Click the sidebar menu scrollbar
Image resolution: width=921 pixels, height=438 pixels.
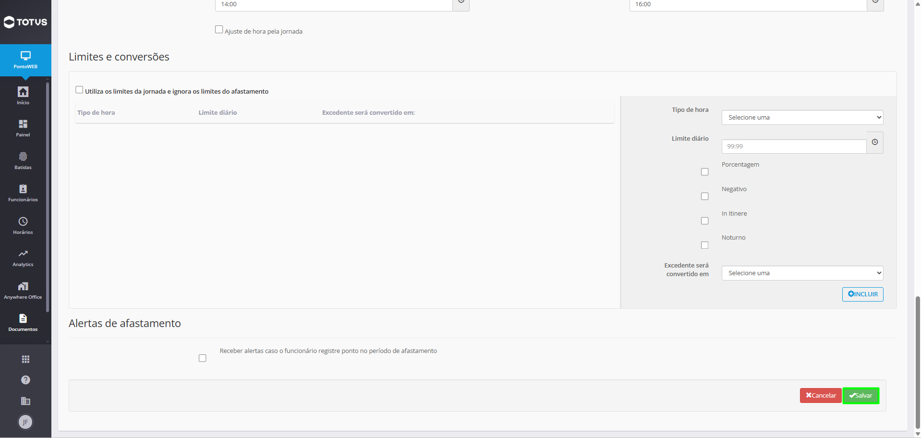pyautogui.click(x=48, y=197)
